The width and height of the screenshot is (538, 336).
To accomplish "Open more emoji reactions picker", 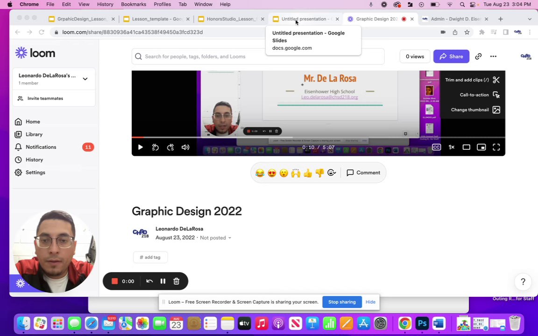I will click(332, 173).
